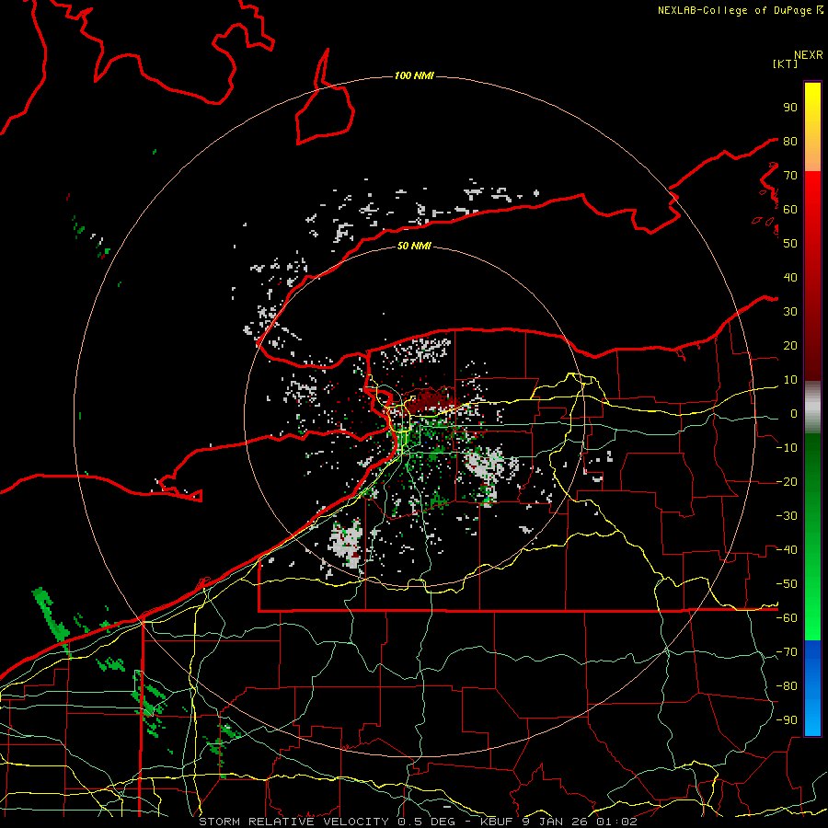This screenshot has width=828, height=828.
Task: Click the 80 value on the velocity scale
Action: [790, 141]
